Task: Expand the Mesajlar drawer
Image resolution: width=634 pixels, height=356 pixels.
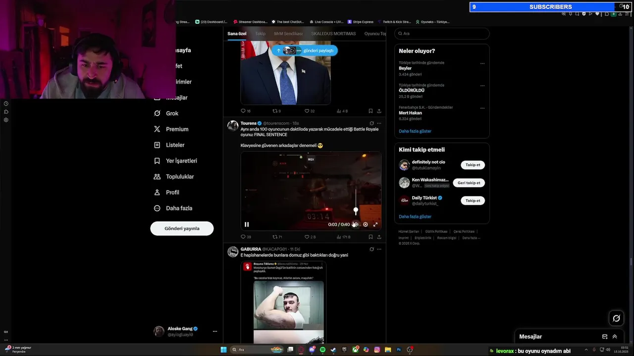Action: tap(615, 337)
